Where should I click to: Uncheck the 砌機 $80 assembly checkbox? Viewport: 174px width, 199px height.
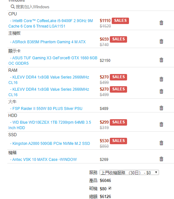pos(110,188)
